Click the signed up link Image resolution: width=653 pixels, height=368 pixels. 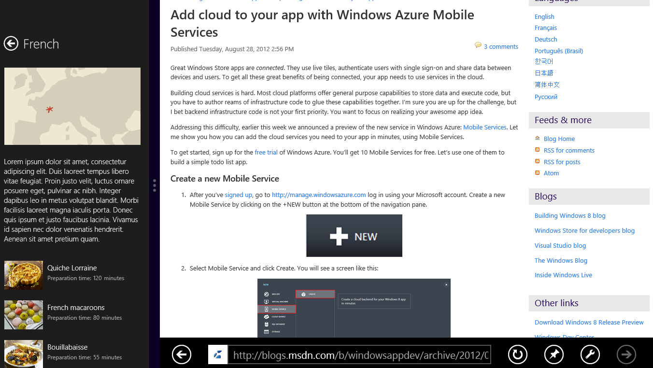tap(238, 195)
